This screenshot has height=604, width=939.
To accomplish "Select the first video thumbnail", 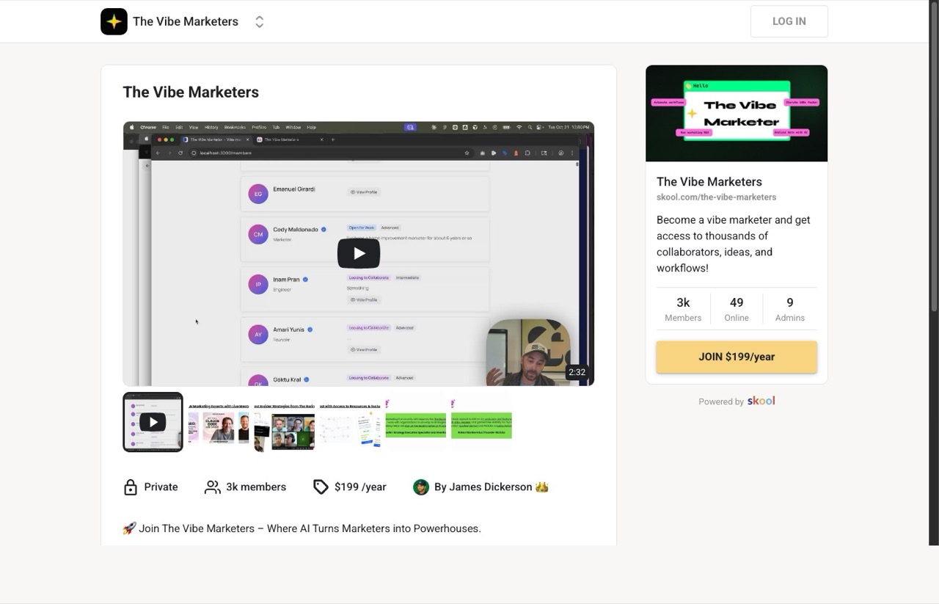I will (x=153, y=422).
